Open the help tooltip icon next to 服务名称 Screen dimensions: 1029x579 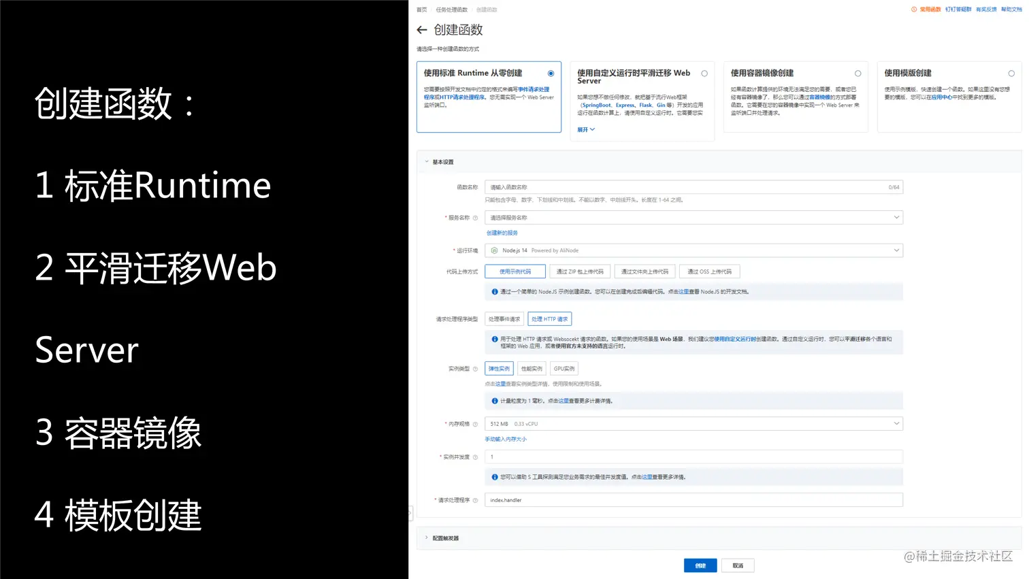pyautogui.click(x=476, y=218)
